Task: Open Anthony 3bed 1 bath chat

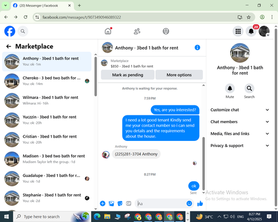Action: [47, 62]
